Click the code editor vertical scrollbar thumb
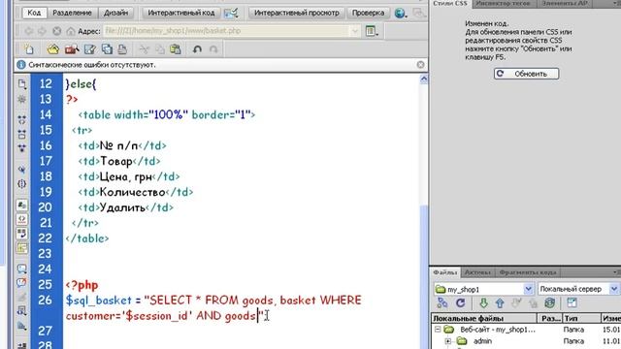This screenshot has width=621, height=349. pyautogui.click(x=423, y=277)
